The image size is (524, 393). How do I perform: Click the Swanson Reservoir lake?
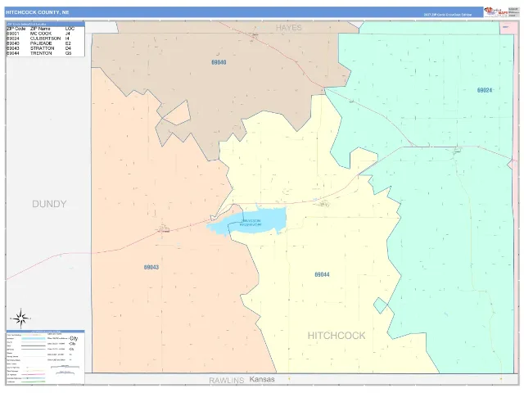(247, 221)
